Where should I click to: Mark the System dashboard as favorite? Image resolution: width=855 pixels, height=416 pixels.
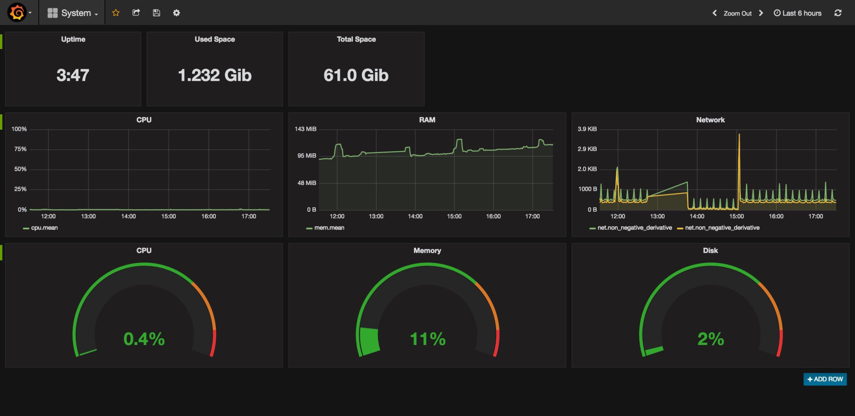pyautogui.click(x=116, y=13)
